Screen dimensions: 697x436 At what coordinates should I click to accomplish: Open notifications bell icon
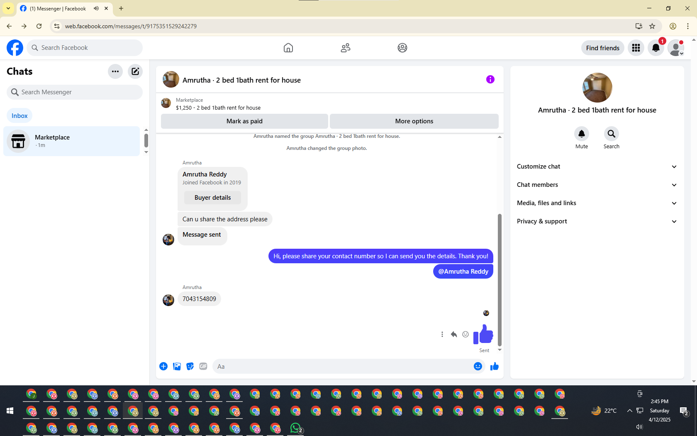(656, 48)
